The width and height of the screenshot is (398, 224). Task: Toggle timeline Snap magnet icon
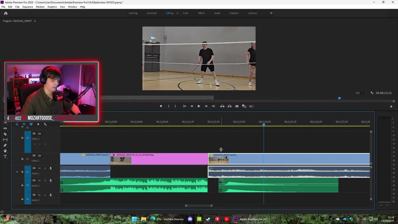tap(24, 124)
